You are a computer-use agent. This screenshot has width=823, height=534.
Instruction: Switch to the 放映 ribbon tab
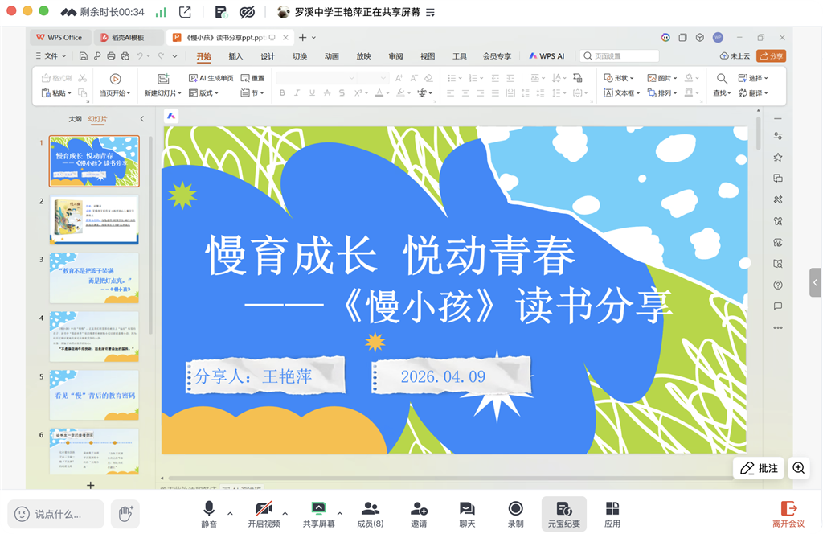(364, 56)
